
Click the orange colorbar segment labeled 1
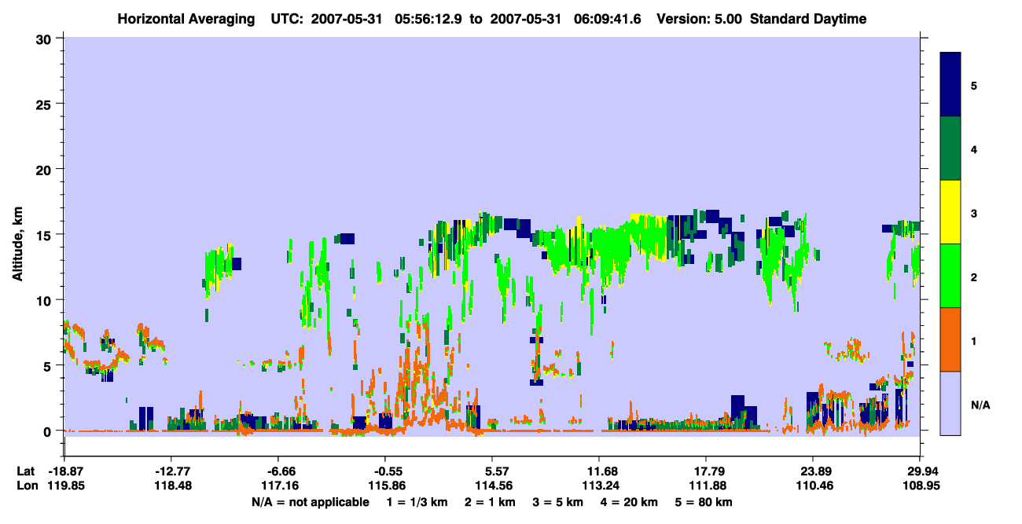tap(950, 339)
